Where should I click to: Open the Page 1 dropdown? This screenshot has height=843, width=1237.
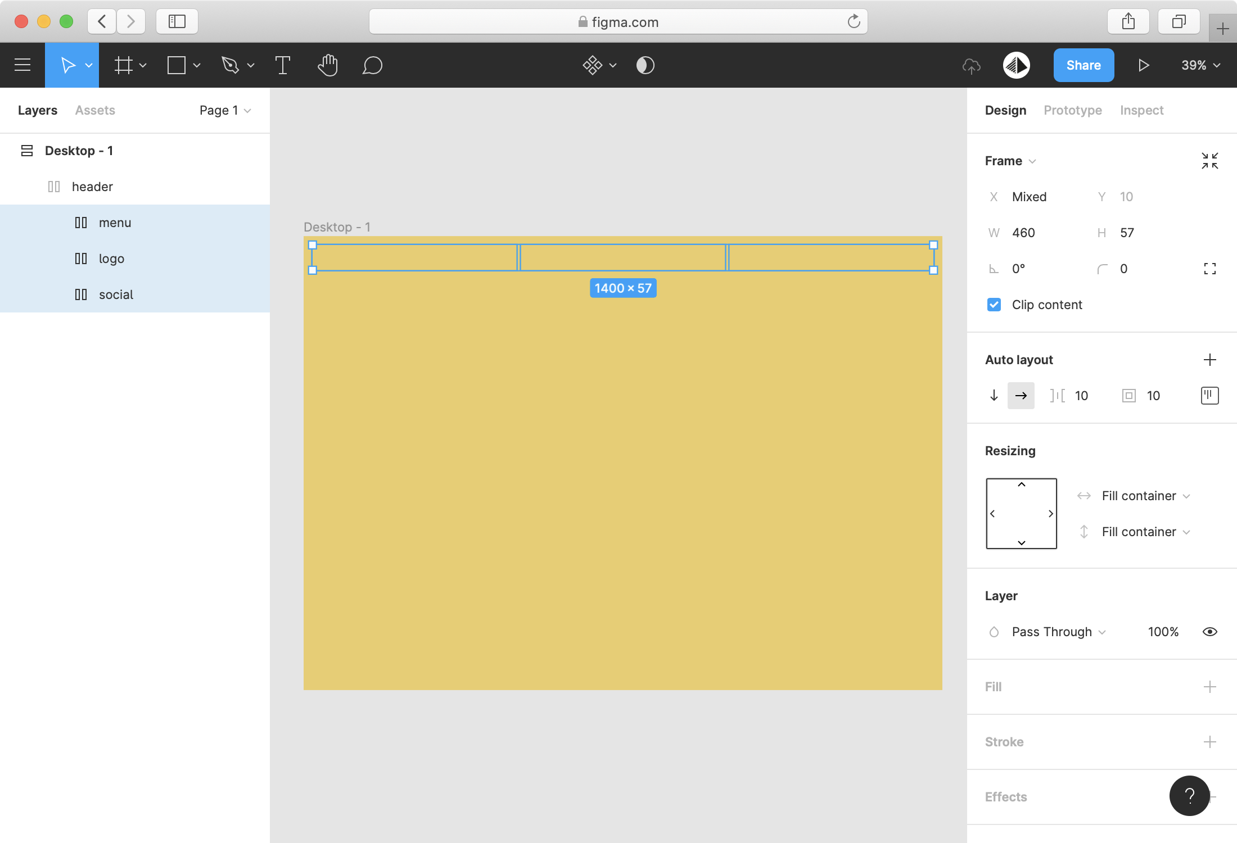point(225,110)
